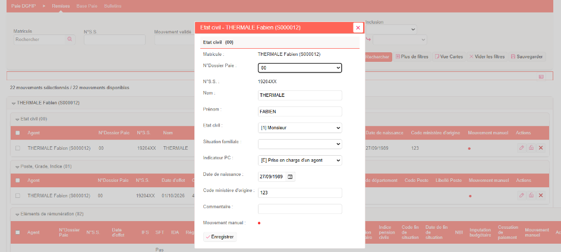The image size is (561, 252).
Task: Close the Etat civil dialog
Action: 358,27
